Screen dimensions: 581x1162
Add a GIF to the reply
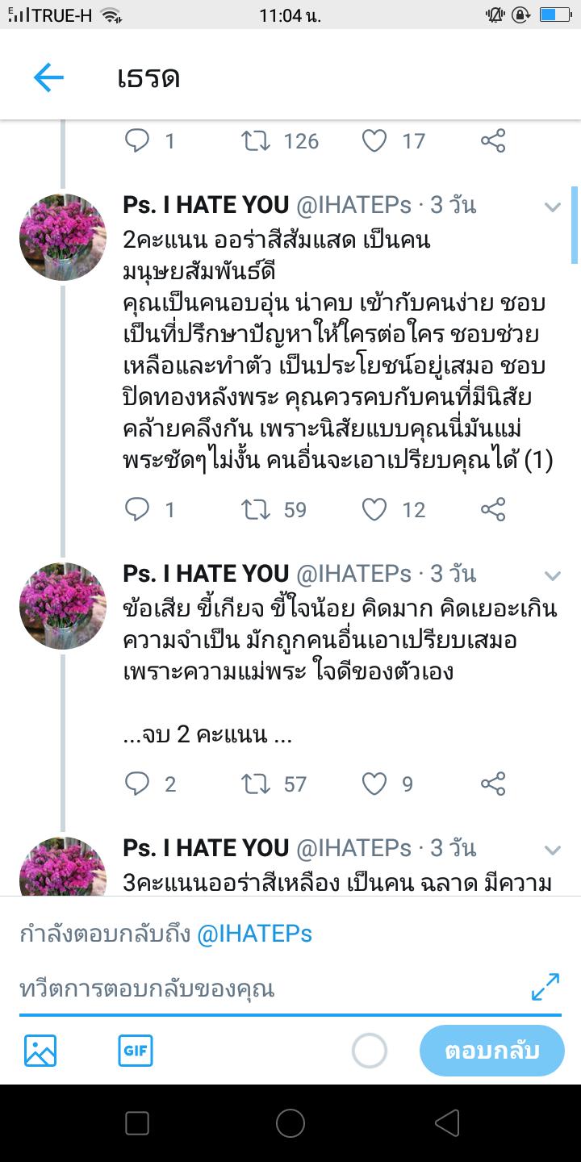click(135, 1051)
